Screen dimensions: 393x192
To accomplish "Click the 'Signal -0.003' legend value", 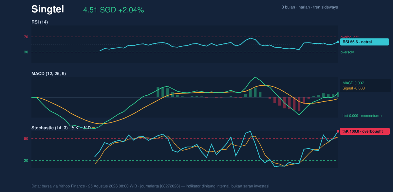I will pyautogui.click(x=354, y=88).
